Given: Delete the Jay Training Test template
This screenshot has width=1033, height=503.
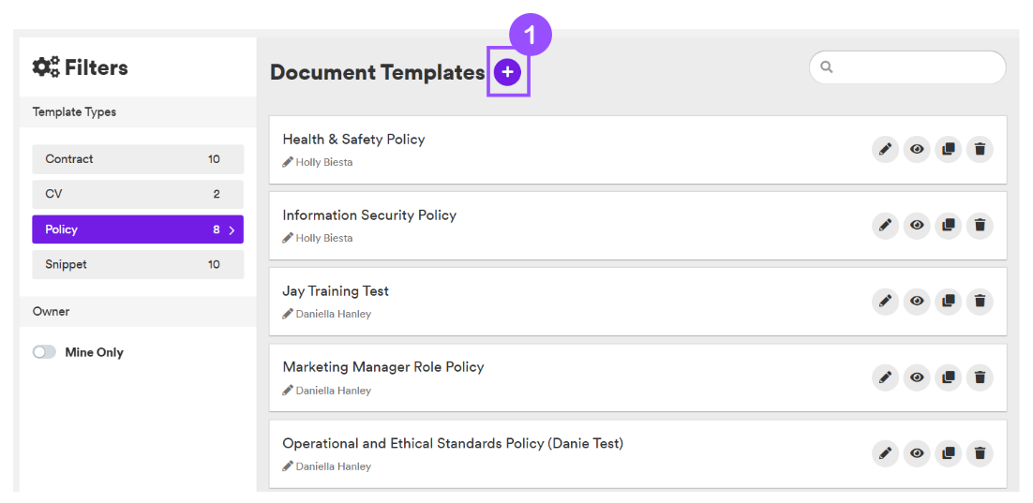Looking at the screenshot, I should click(x=980, y=301).
